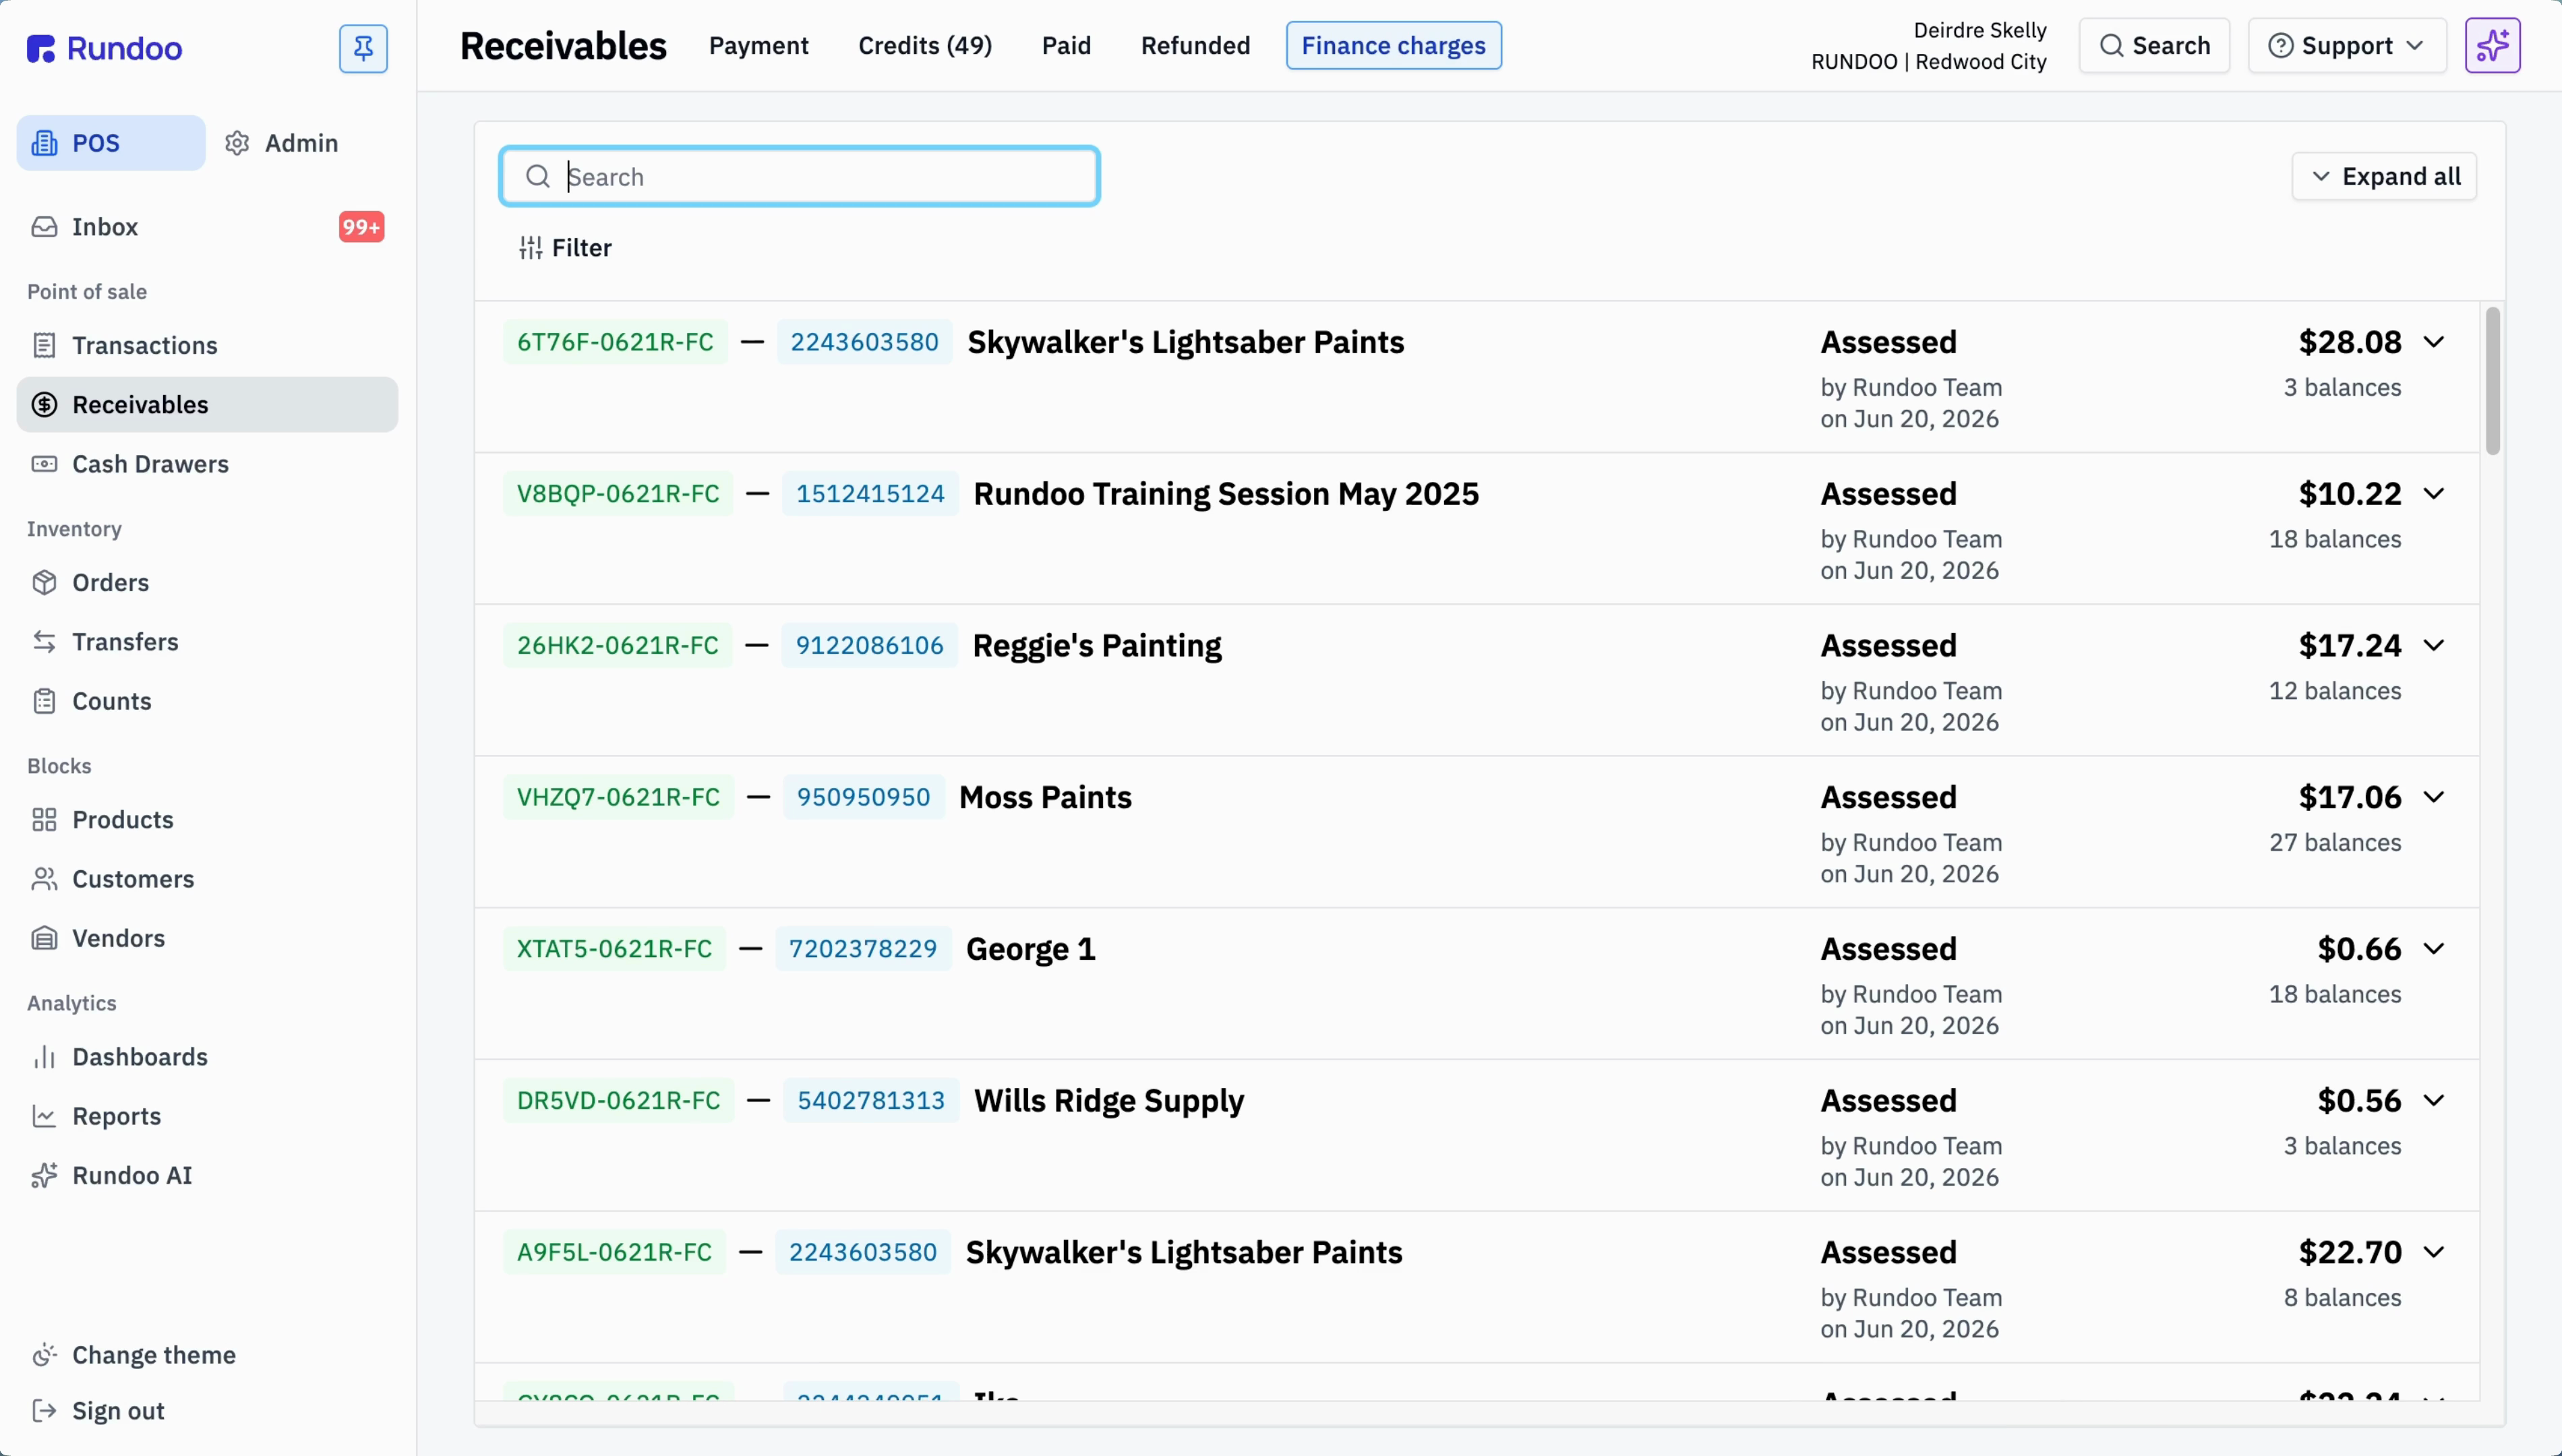Click the POS register icon
Viewport: 2562px width, 1456px height.
tap(44, 143)
